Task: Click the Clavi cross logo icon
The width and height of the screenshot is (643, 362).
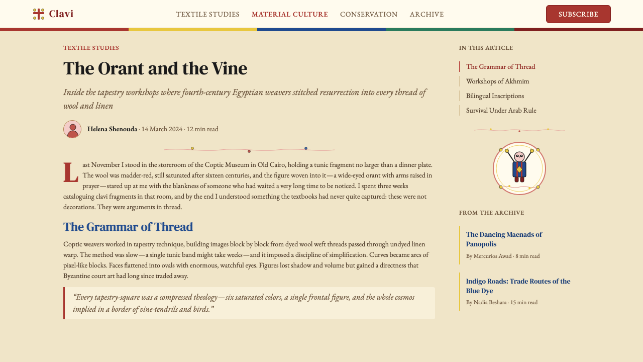Action: coord(39,14)
